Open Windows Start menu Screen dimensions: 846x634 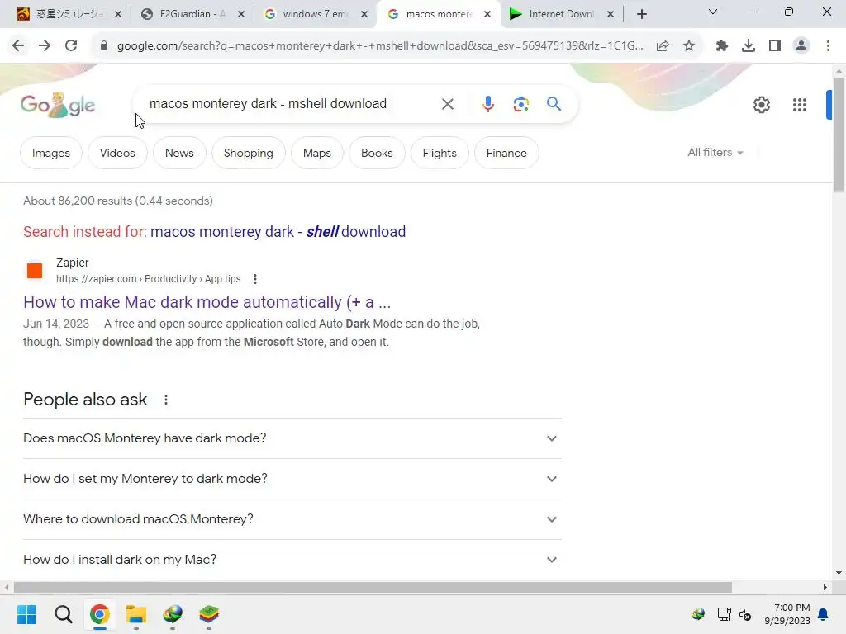pyautogui.click(x=27, y=614)
